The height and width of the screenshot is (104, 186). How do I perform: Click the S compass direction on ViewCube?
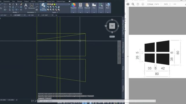112,32
